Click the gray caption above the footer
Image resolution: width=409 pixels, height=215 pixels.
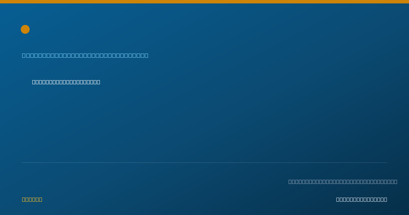coord(343,182)
